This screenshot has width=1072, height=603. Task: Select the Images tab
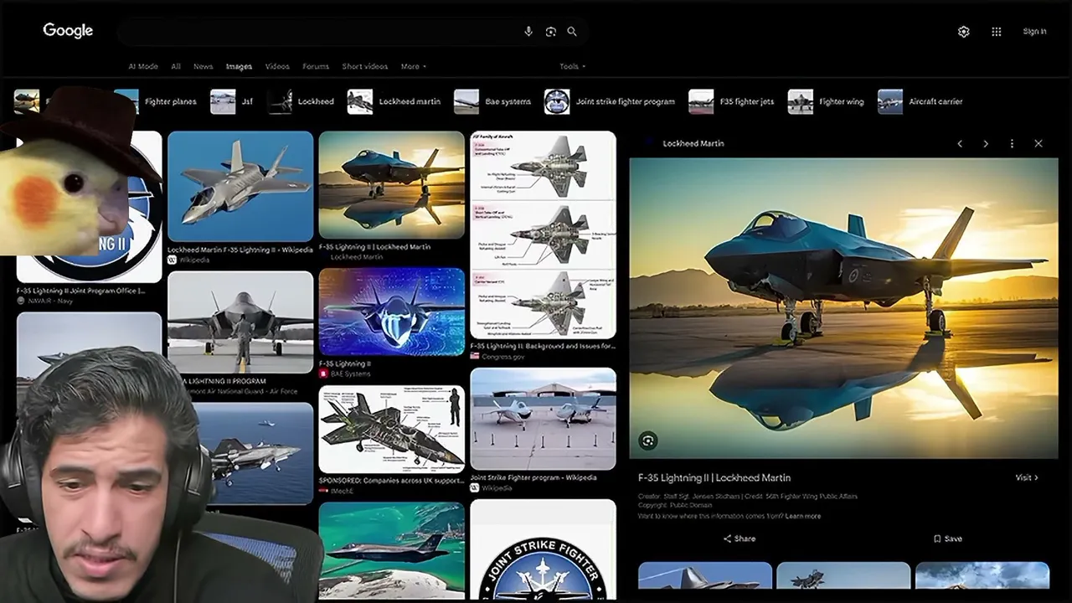click(x=239, y=66)
